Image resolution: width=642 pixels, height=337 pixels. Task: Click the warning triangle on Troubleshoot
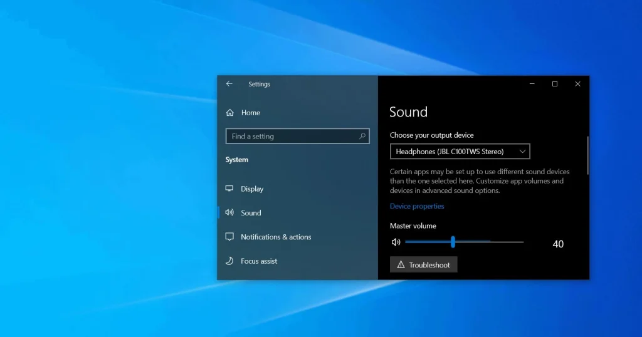coord(401,264)
